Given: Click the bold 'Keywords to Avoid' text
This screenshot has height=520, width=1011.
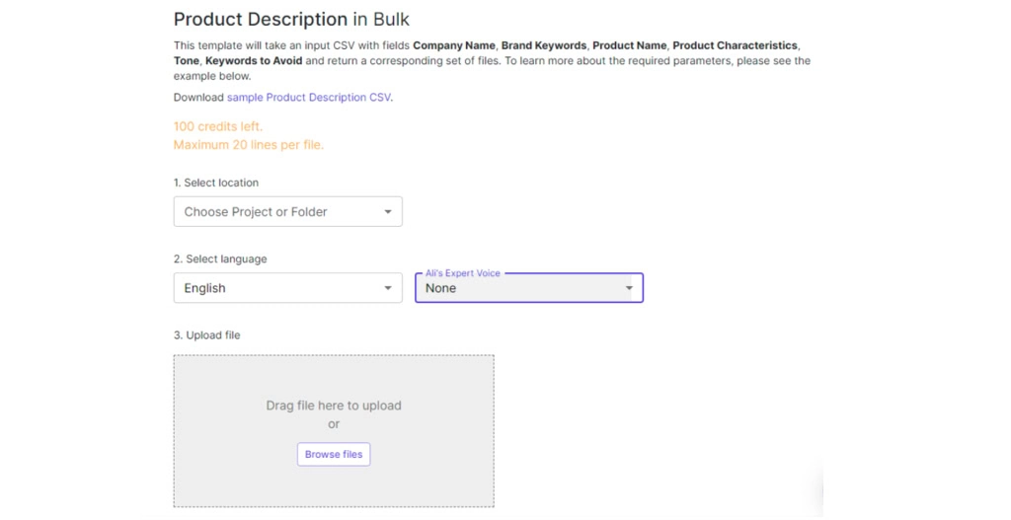Looking at the screenshot, I should [x=254, y=61].
